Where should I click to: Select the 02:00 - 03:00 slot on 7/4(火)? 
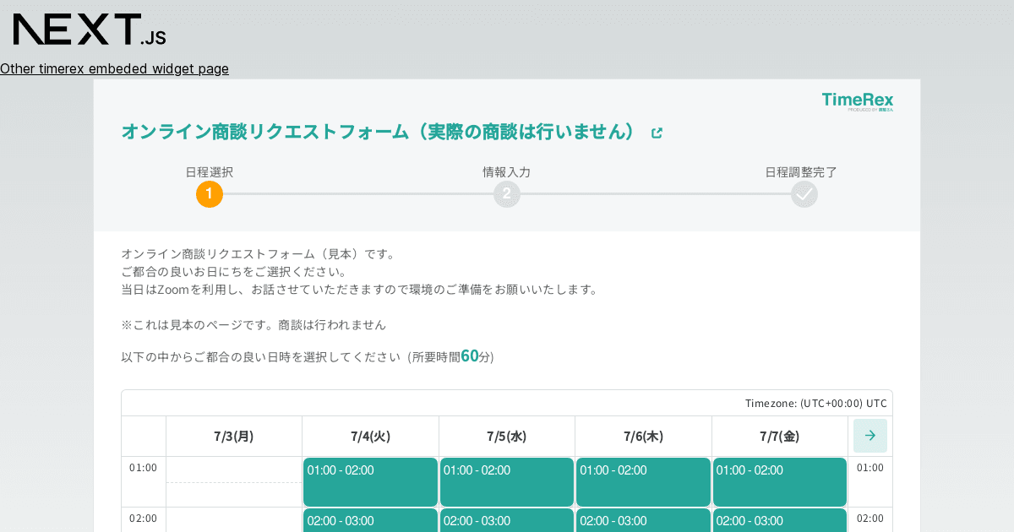pyautogui.click(x=370, y=521)
